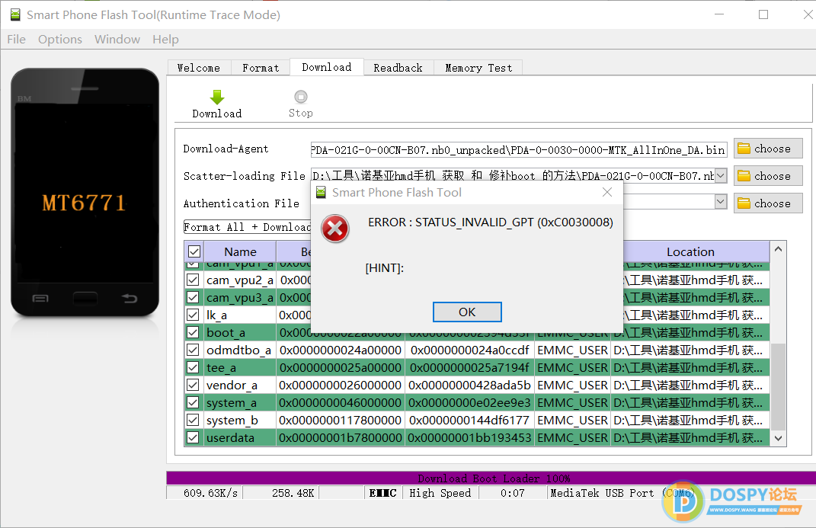Open the Help menu
This screenshot has height=528, width=816.
pos(165,40)
